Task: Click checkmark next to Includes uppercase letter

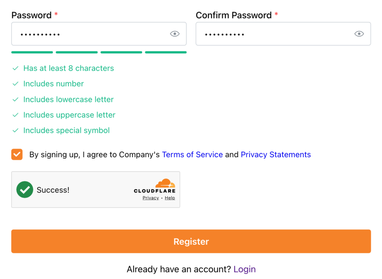Action: click(15, 115)
